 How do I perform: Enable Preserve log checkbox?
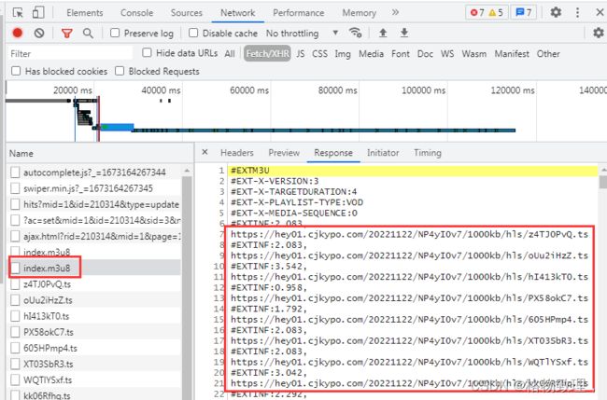115,33
